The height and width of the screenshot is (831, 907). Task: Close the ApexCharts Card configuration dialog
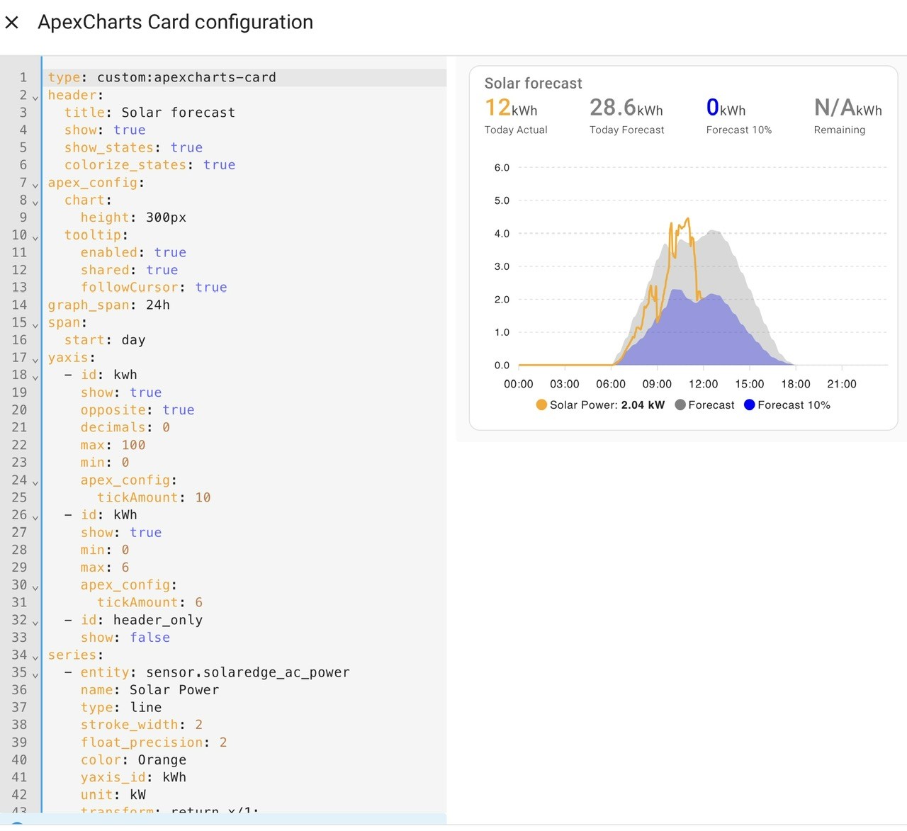click(12, 23)
